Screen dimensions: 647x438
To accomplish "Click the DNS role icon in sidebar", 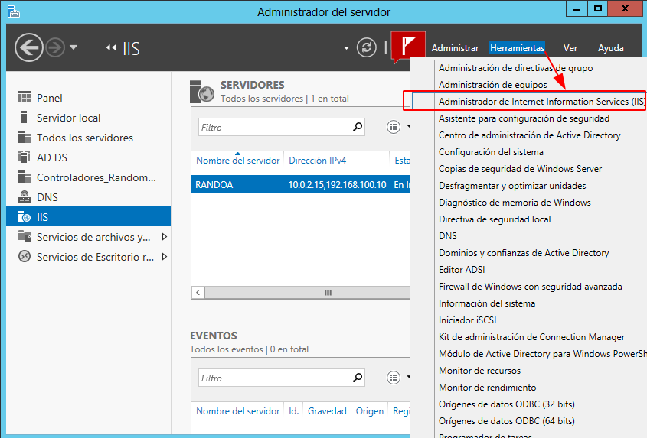I will coord(25,197).
